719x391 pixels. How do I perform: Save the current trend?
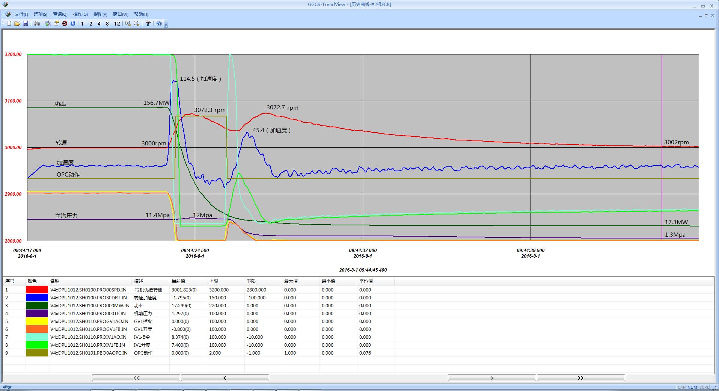(x=26, y=24)
